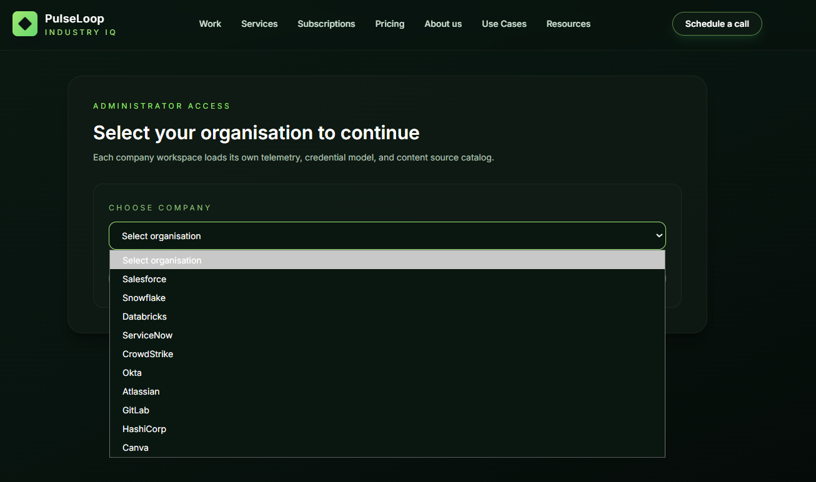The image size is (816, 482).
Task: Navigate to About us
Action: click(x=443, y=24)
